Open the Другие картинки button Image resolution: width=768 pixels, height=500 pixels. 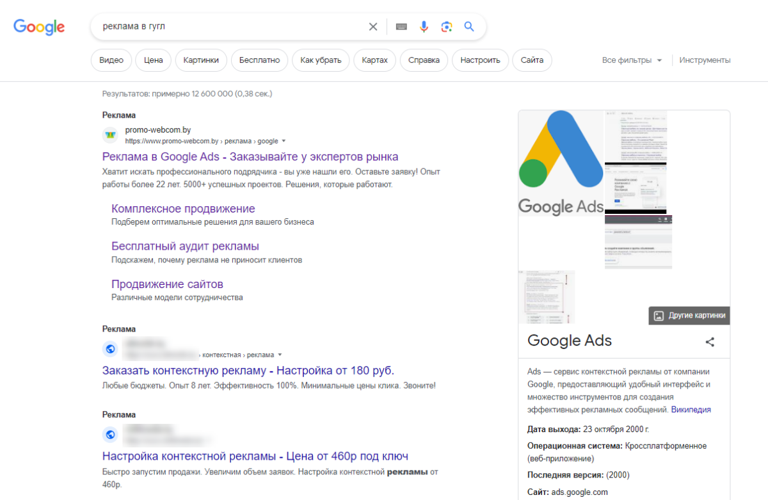(689, 315)
